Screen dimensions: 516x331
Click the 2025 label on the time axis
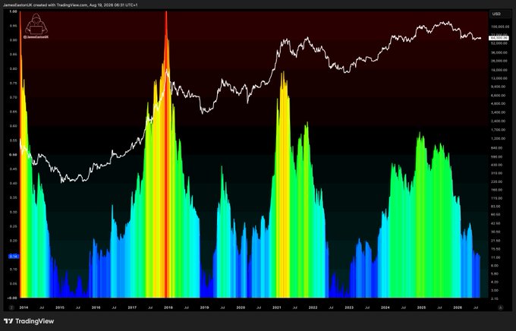click(422, 307)
